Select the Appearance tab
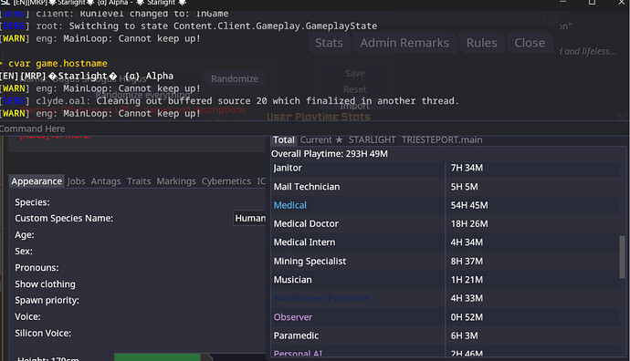Viewport: 630px width, 361px height. [x=37, y=181]
